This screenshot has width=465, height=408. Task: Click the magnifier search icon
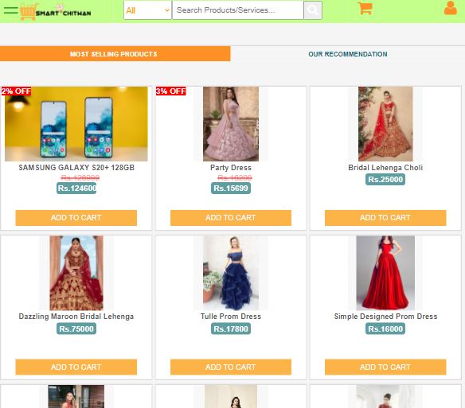tap(313, 10)
